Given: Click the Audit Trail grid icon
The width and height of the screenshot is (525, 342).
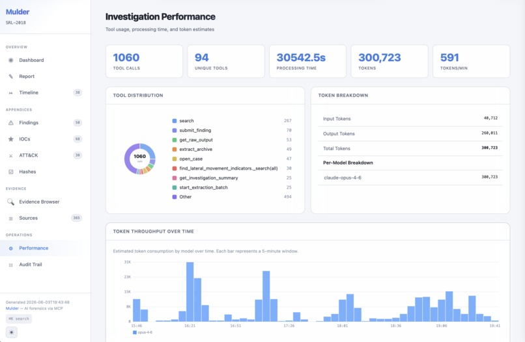Looking at the screenshot, I should pos(10,265).
